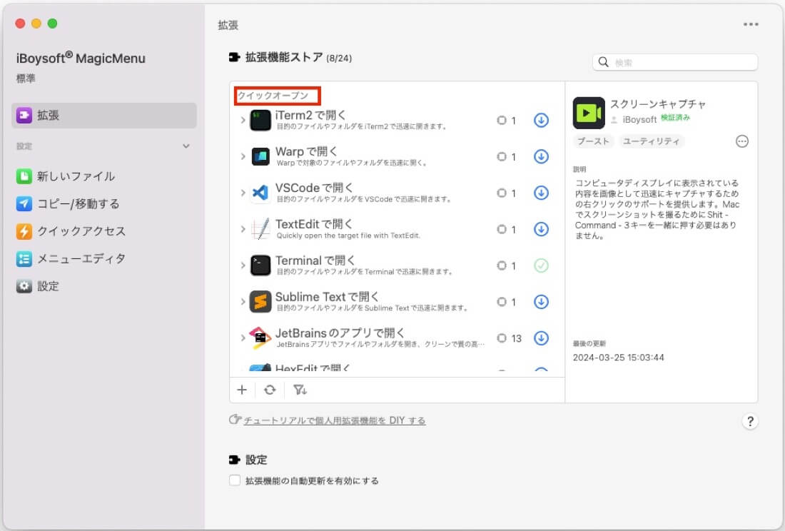Add a new extension with plus button
Screen dimensions: 785x531
coord(242,390)
